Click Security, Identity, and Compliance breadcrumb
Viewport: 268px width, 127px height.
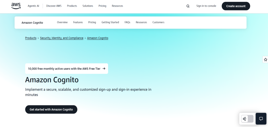(62, 38)
